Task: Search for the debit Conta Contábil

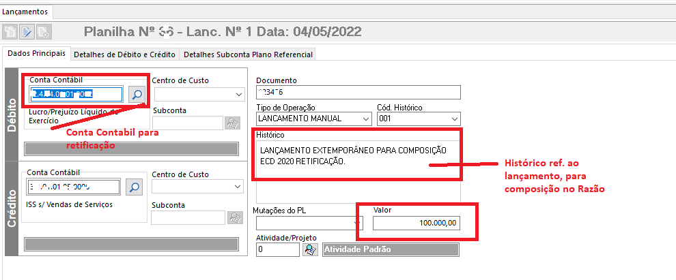Action: pos(137,94)
